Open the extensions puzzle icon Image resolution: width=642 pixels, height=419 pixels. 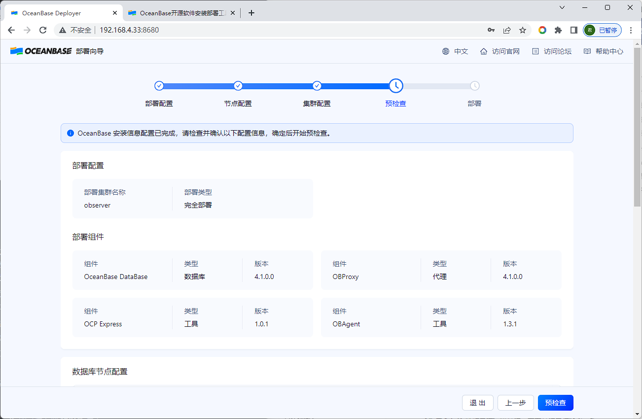(558, 30)
